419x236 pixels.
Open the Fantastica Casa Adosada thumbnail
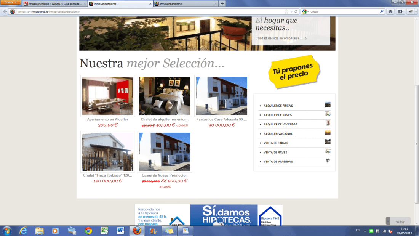tap(222, 96)
